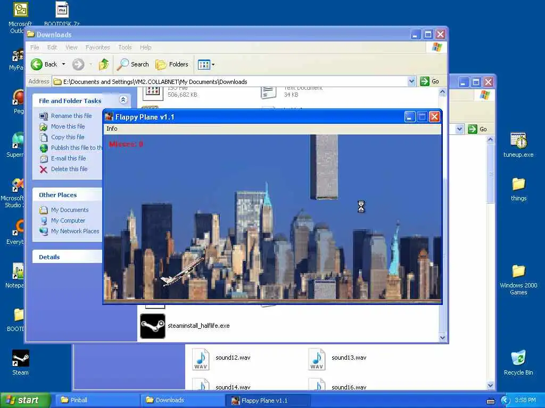Click the Back arrow icon in Downloads
Image resolution: width=545 pixels, height=408 pixels.
pos(37,64)
